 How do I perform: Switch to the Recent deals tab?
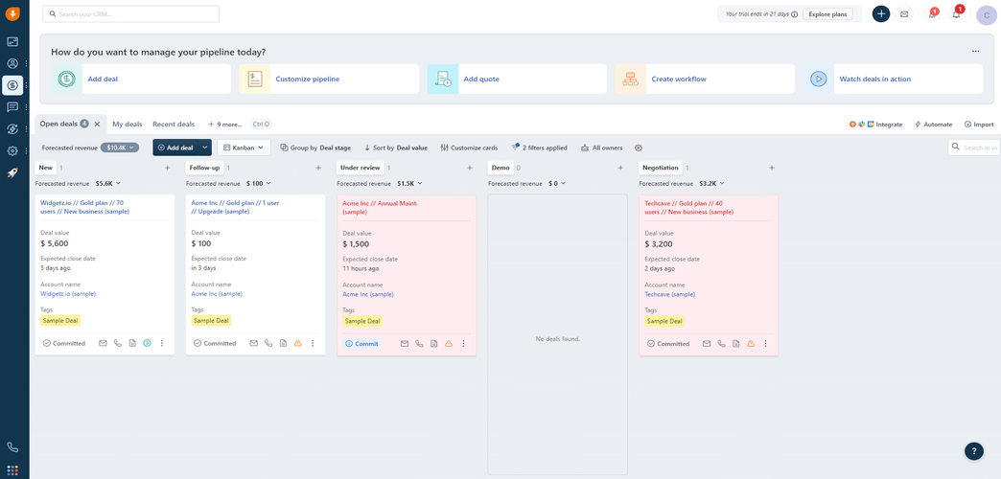tap(174, 125)
